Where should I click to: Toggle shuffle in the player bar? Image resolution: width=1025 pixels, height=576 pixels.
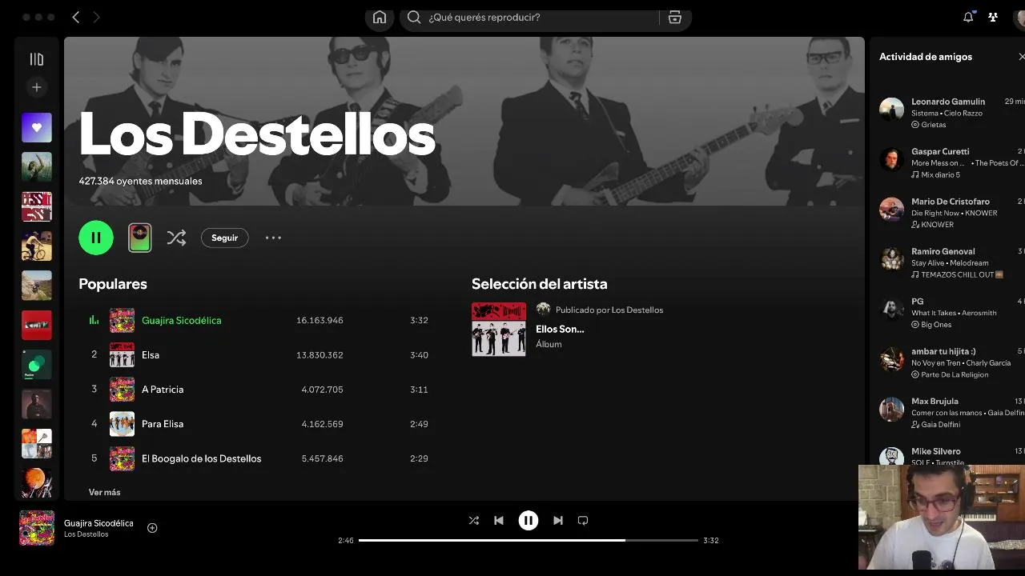474,520
